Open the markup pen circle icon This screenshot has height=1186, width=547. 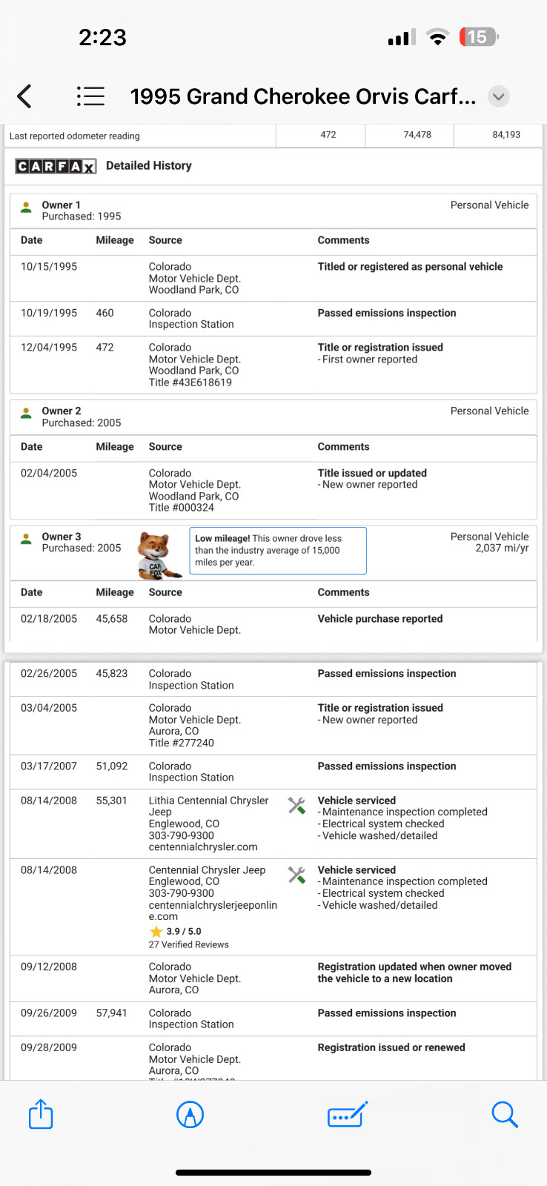[x=190, y=1114]
